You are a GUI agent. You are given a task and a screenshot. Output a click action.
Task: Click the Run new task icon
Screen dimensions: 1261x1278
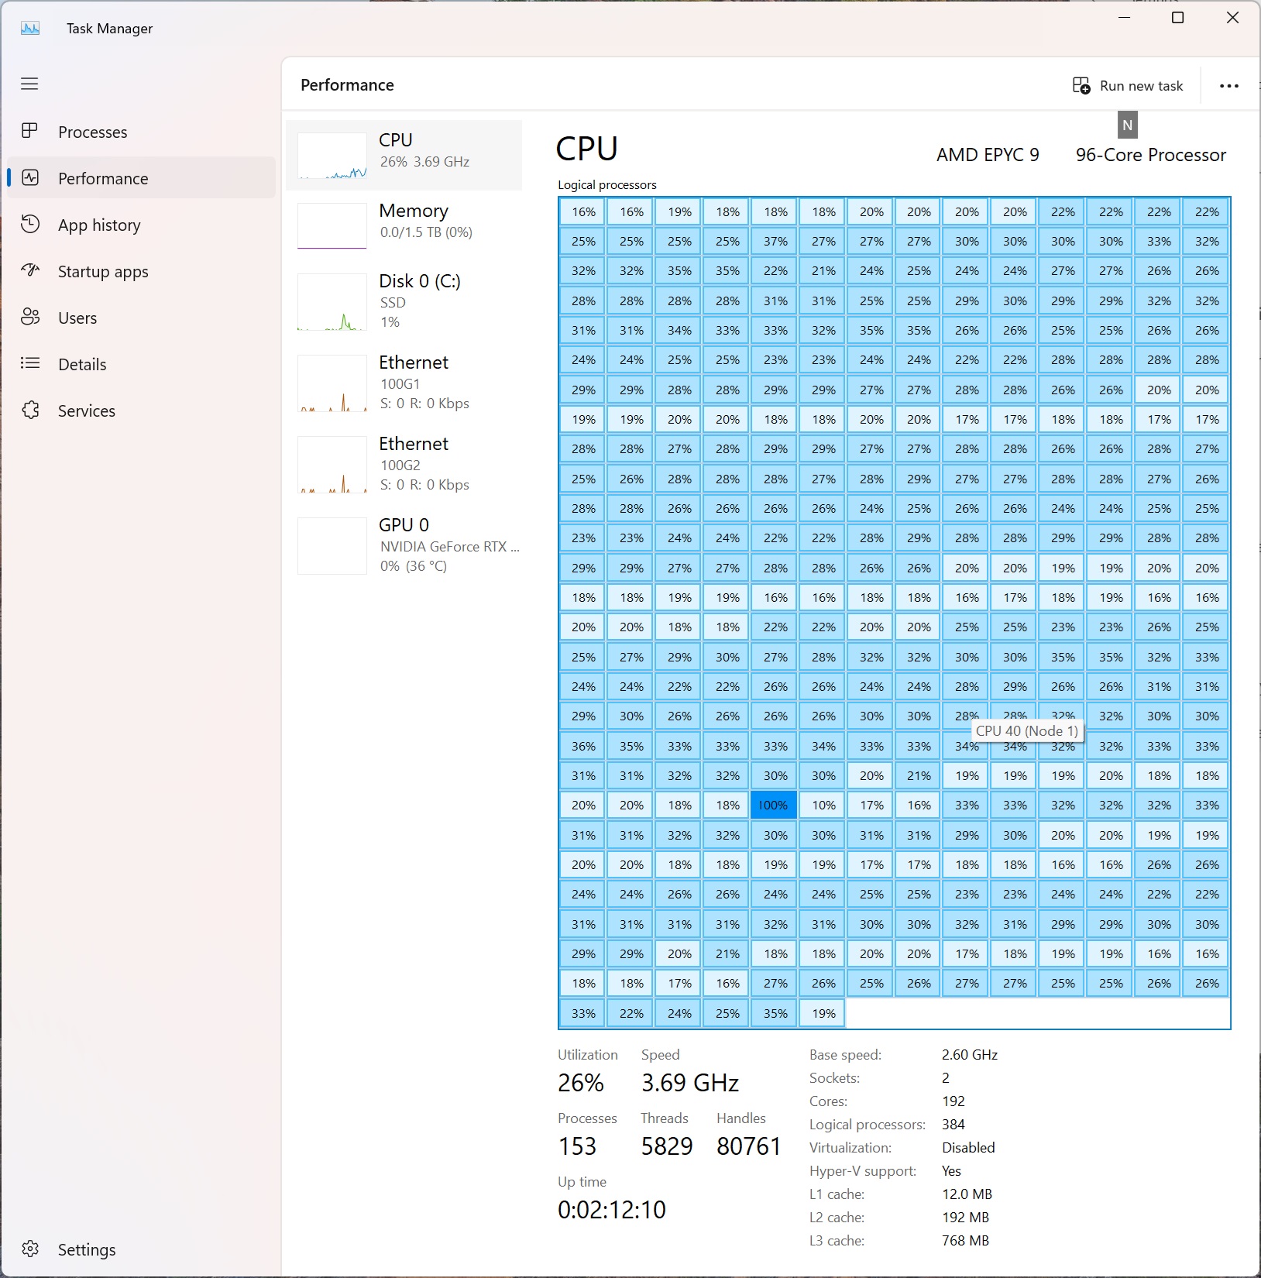(x=1081, y=85)
